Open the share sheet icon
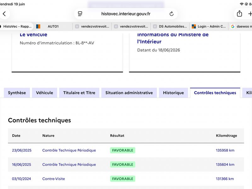252x189 pixels. tap(239, 14)
